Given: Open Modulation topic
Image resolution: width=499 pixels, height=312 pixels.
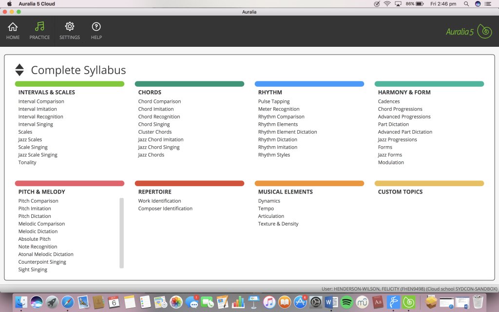Looking at the screenshot, I should (x=391, y=162).
